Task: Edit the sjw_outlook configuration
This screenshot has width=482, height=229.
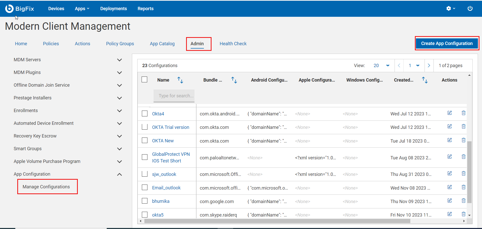Action: pyautogui.click(x=449, y=173)
